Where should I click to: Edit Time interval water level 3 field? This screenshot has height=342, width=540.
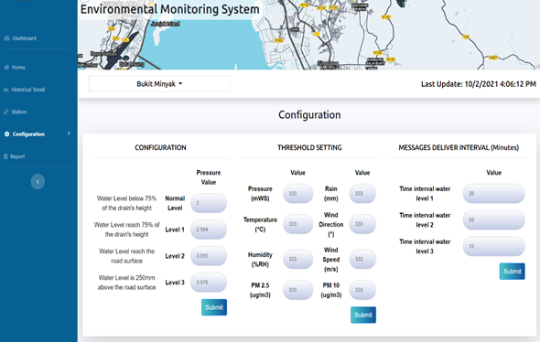(494, 246)
